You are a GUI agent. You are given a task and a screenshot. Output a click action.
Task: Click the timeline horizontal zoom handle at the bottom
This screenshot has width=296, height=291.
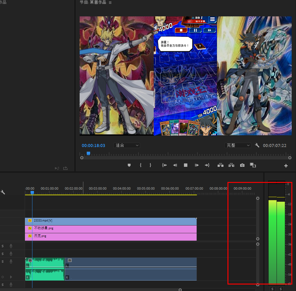[x=180, y=290]
